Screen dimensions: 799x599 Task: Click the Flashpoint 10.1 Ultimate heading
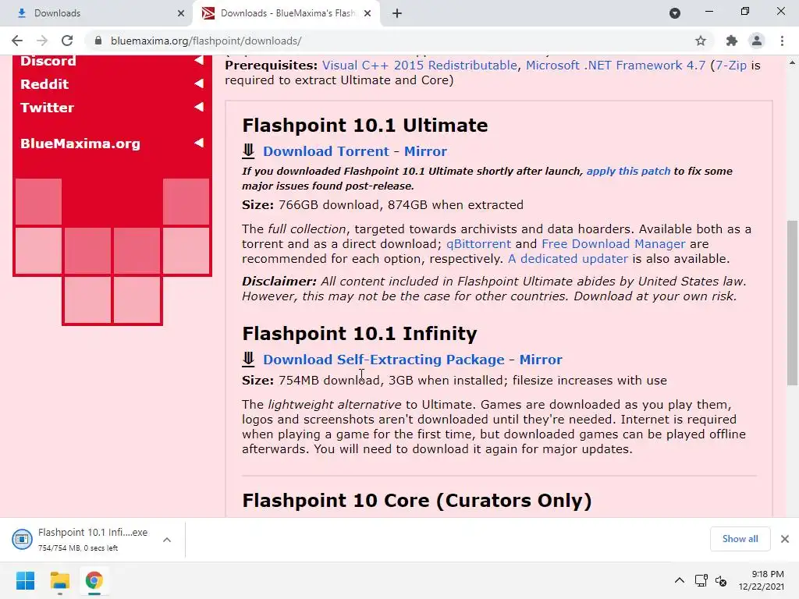(365, 126)
